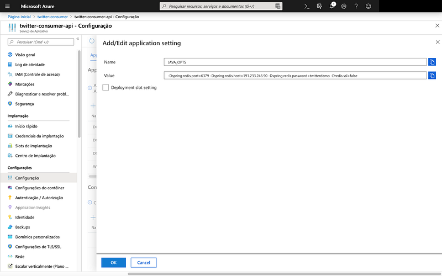The width and height of the screenshot is (442, 276).
Task: Click the Microsoft Azure logo text
Action: click(x=38, y=6)
